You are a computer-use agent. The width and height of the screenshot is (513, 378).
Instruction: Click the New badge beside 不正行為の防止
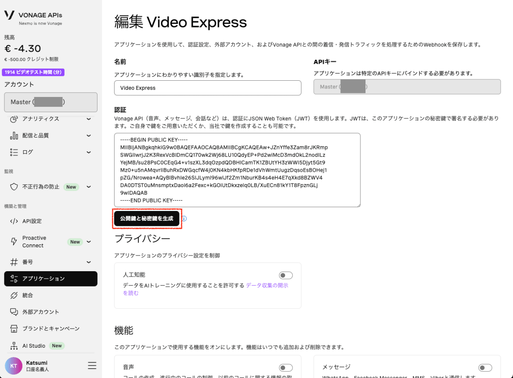[x=71, y=187]
